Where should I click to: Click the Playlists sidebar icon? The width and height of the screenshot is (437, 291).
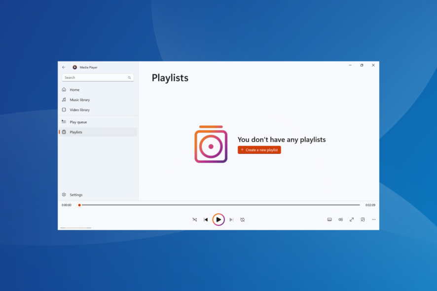[x=64, y=132]
